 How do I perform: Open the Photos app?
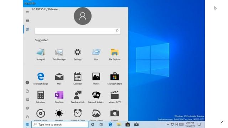pyautogui.click(x=96, y=79)
